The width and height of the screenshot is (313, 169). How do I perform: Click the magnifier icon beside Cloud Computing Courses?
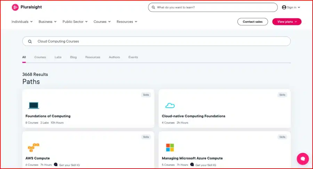coord(30,41)
